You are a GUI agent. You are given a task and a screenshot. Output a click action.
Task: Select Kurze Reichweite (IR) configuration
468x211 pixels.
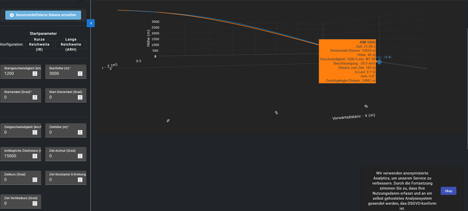tap(39, 44)
